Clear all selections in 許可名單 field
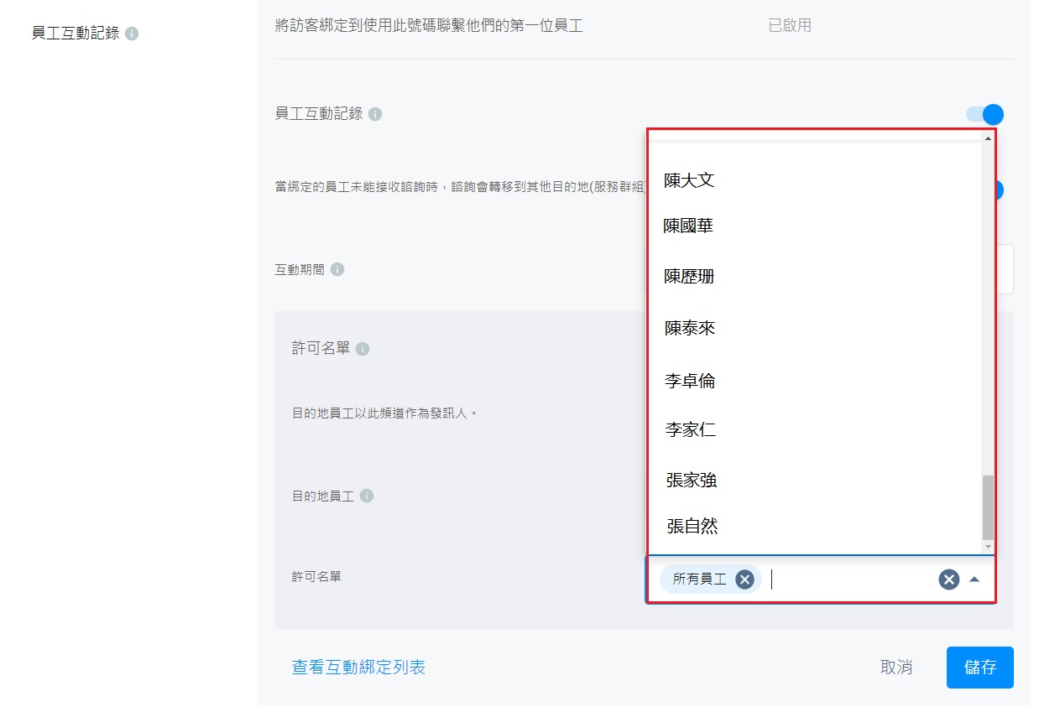The width and height of the screenshot is (1060, 712). point(948,579)
